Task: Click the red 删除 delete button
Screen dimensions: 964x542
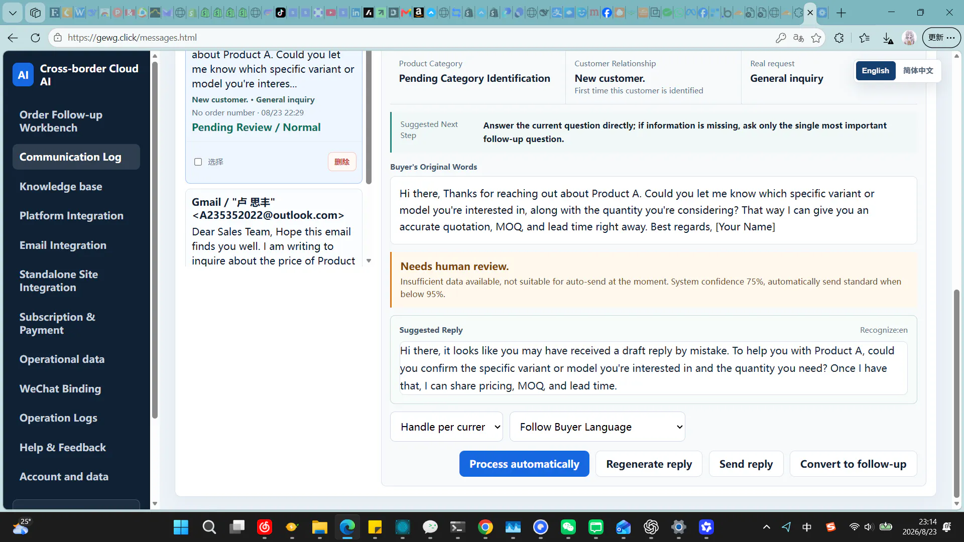Action: click(x=342, y=162)
